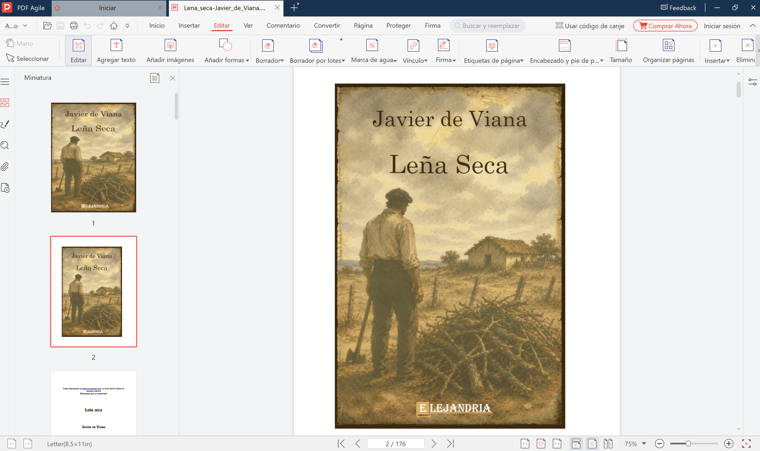
Task: Print the document with printer icon
Action: 74,26
